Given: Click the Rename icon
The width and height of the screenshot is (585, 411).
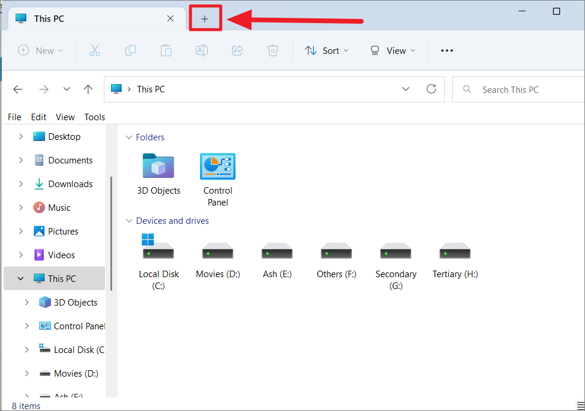Looking at the screenshot, I should click(202, 50).
